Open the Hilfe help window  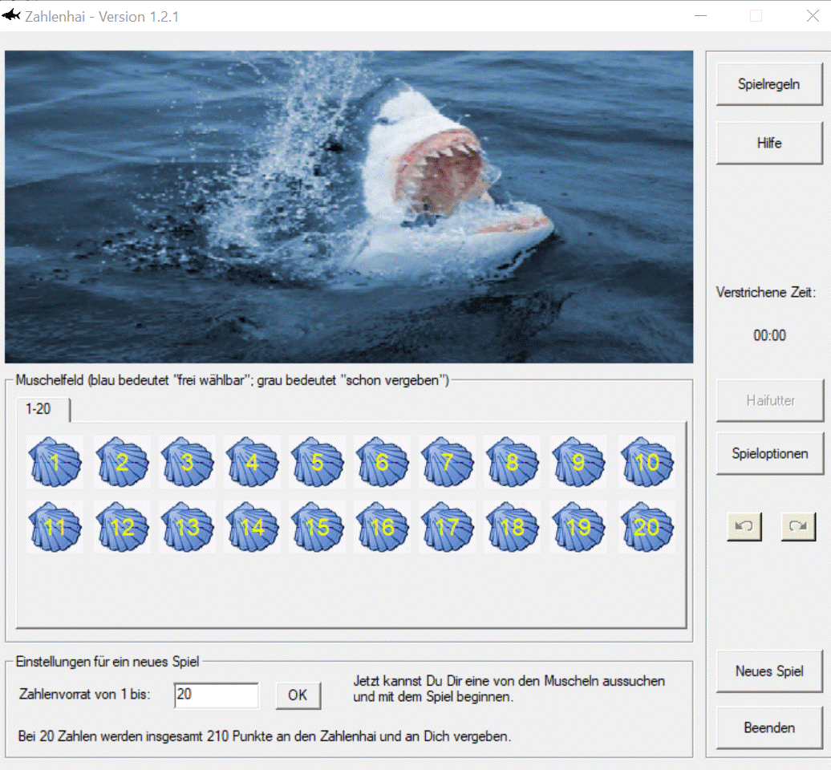[769, 143]
